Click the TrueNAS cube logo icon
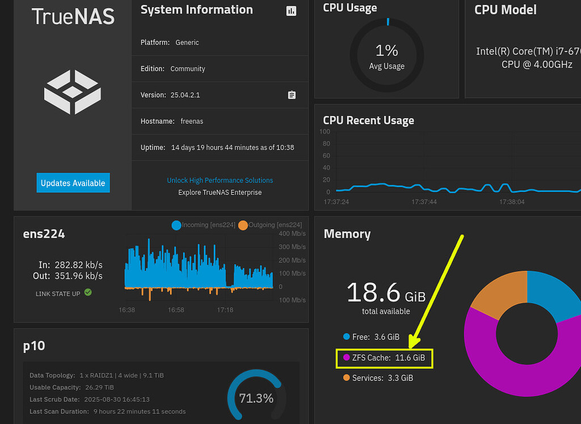Image resolution: width=581 pixels, height=424 pixels. pyautogui.click(x=73, y=92)
